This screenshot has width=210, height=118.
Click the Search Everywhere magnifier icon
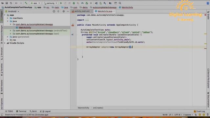click(120, 3)
